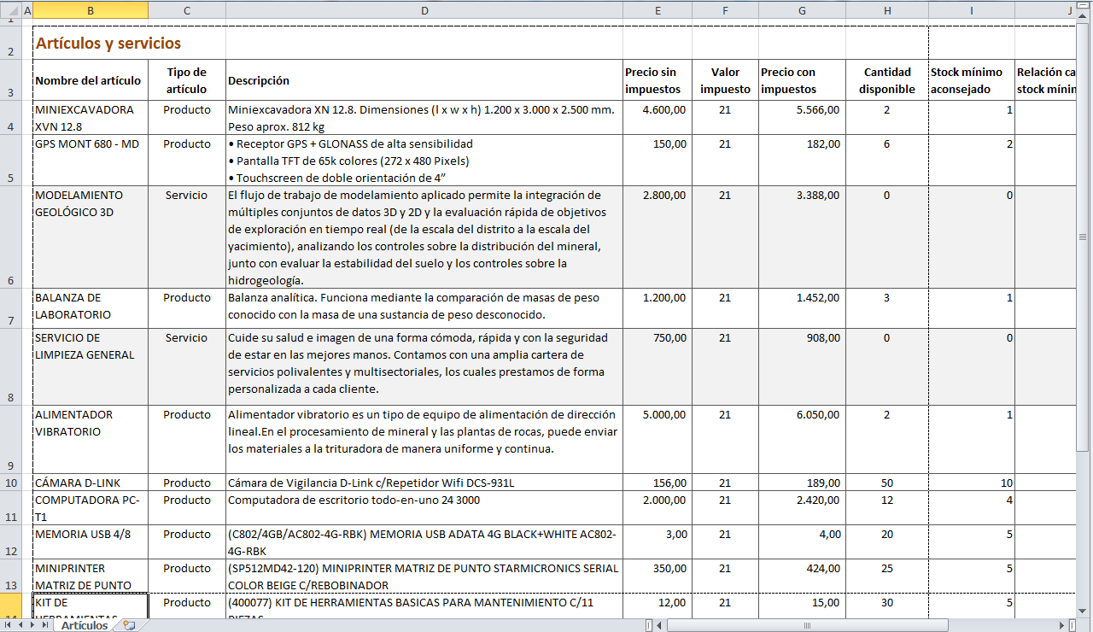The width and height of the screenshot is (1093, 632).
Task: Select the 'Precio sin impuestos' header cell
Action: pos(658,80)
